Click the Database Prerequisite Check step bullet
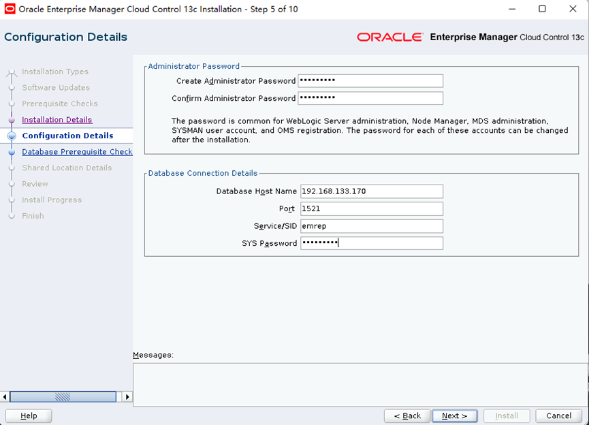 click(12, 152)
